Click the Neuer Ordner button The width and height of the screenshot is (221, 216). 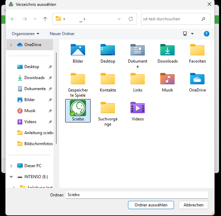tap(62, 34)
